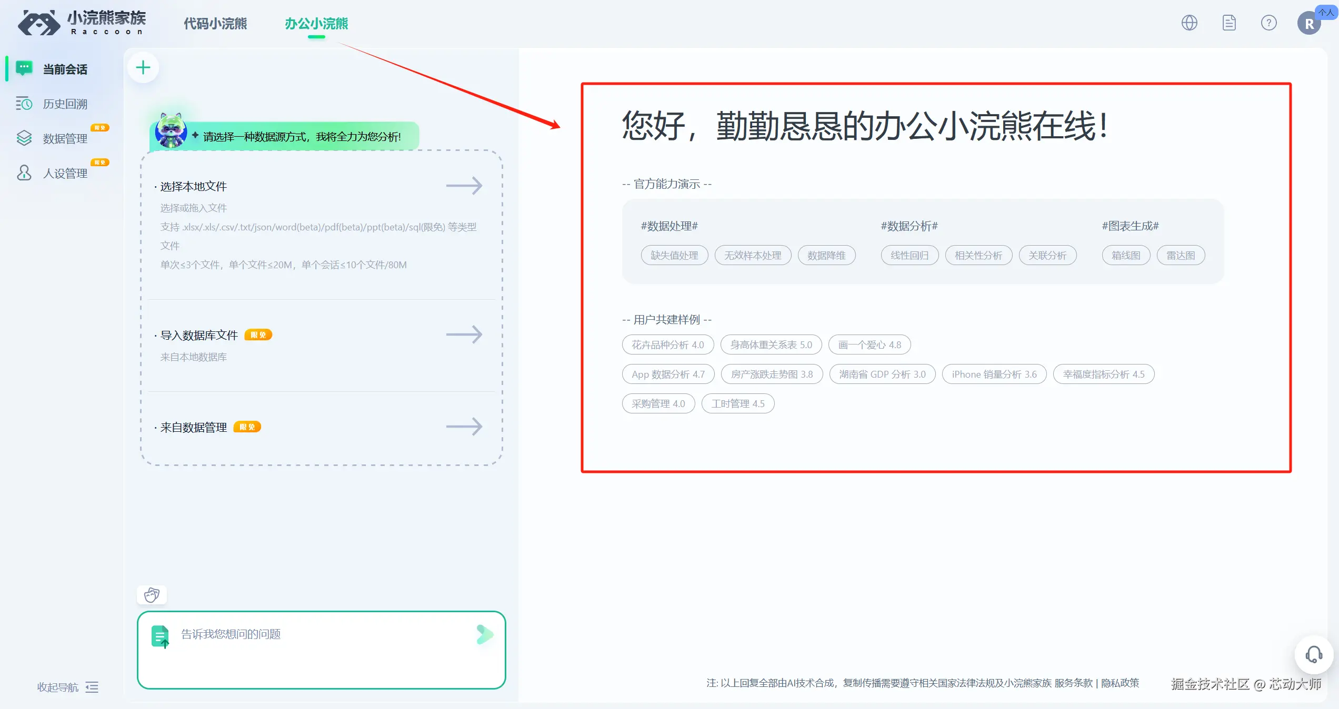1339x709 pixels.
Task: Switch to the 代码小浣熊 tab
Action: pos(215,24)
